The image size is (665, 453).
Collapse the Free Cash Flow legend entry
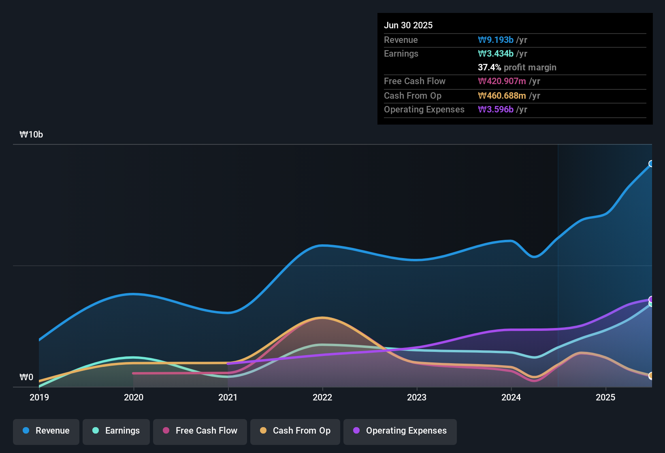(x=200, y=431)
